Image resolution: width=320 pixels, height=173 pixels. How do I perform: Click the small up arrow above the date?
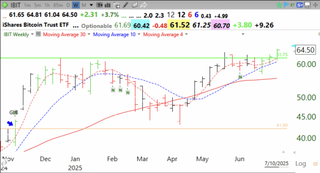(283, 152)
